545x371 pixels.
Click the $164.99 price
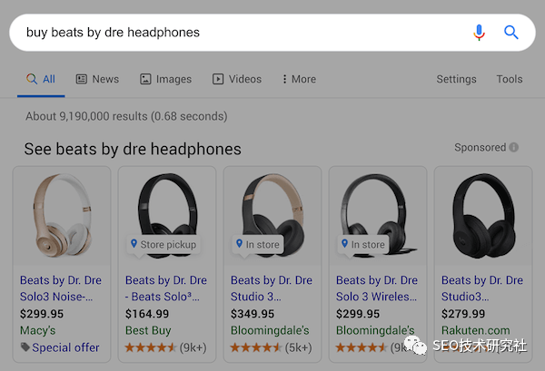[147, 314]
